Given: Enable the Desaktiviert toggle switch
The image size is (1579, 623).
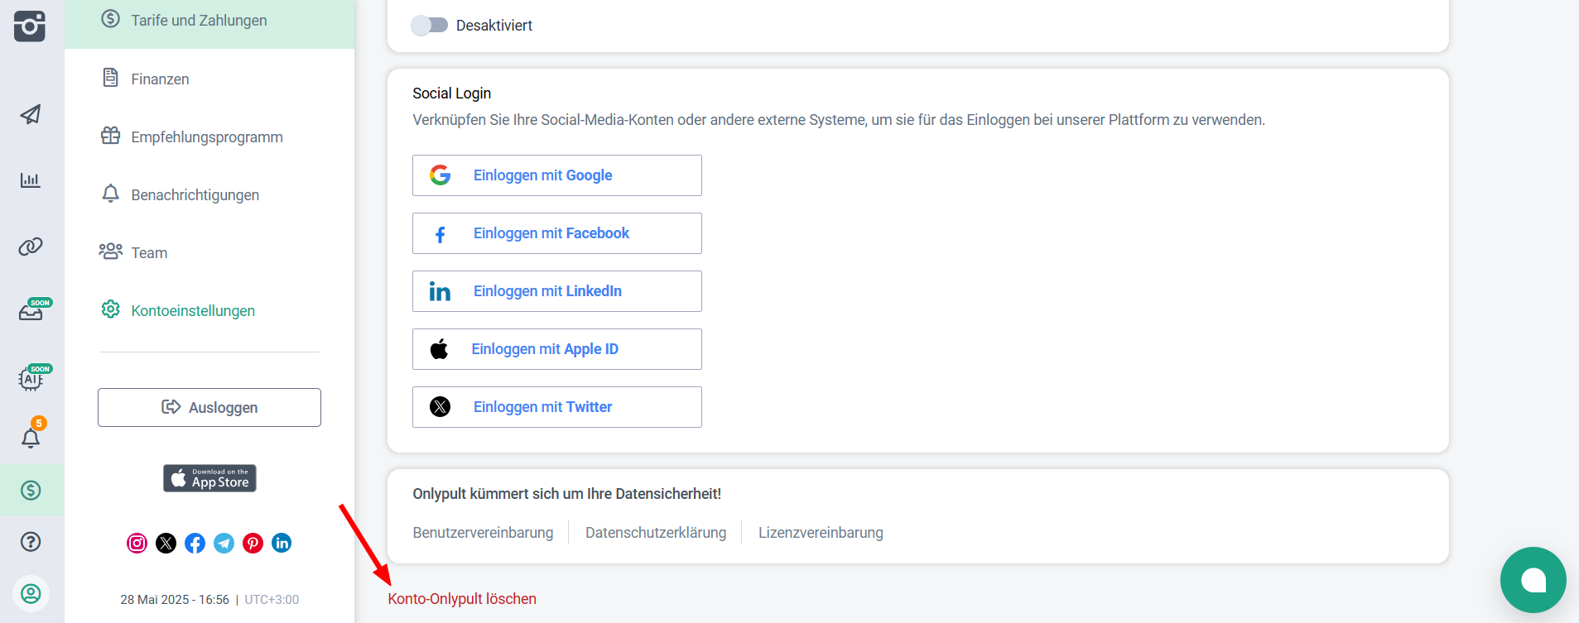Looking at the screenshot, I should 429,26.
